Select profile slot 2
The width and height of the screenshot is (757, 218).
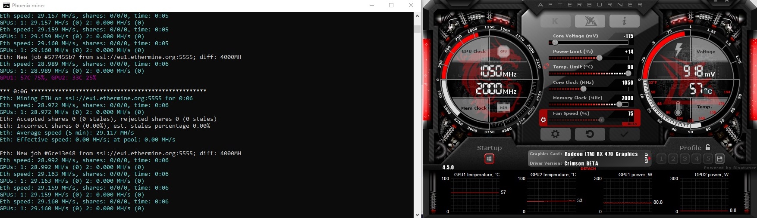pos(673,159)
